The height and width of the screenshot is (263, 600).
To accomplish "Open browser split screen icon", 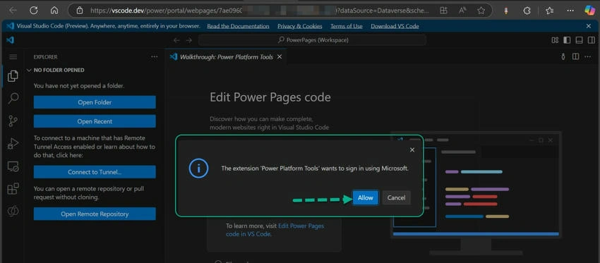I will (x=443, y=11).
